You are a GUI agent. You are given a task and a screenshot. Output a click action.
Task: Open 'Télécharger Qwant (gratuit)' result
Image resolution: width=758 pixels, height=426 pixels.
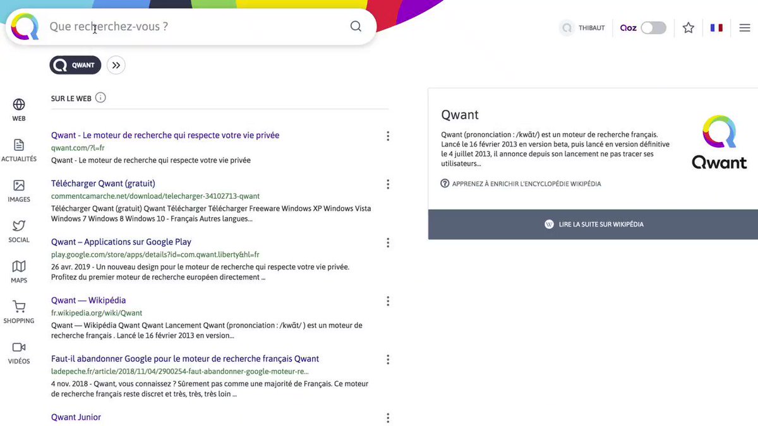point(103,184)
